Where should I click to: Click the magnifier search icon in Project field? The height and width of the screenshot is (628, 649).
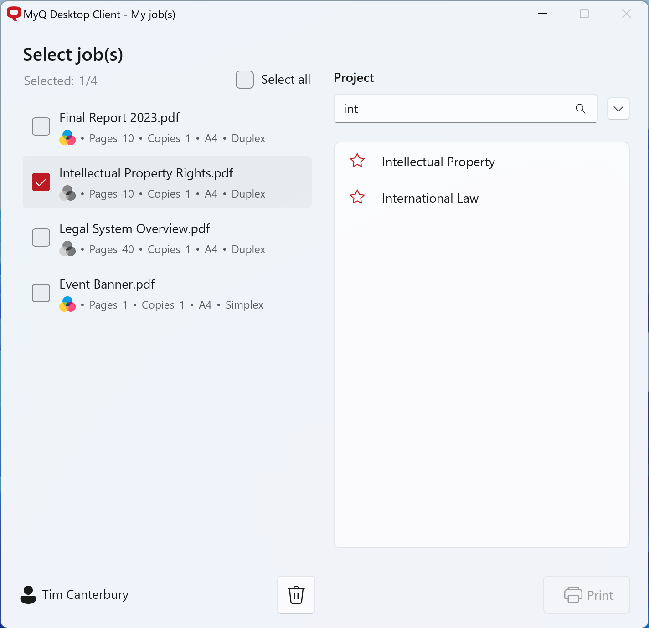pyautogui.click(x=580, y=109)
